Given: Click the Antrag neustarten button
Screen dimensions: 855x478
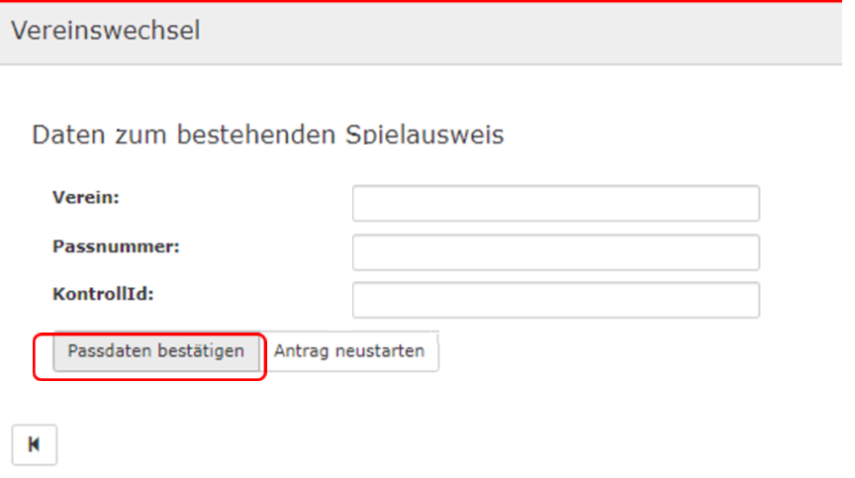Looking at the screenshot, I should (349, 351).
